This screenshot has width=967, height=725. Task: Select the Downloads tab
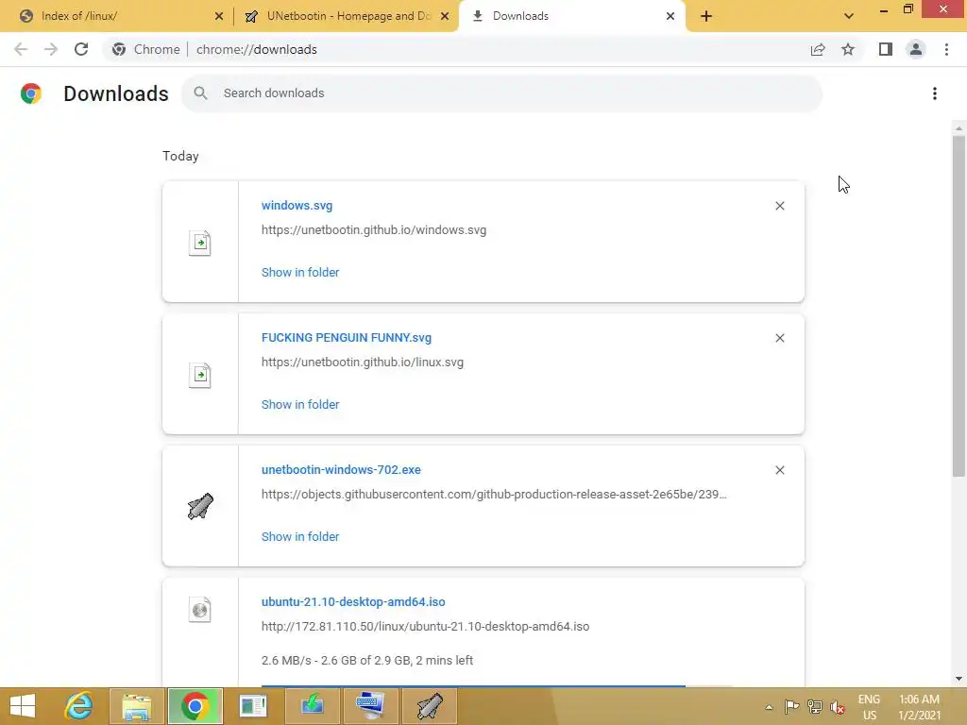(570, 16)
